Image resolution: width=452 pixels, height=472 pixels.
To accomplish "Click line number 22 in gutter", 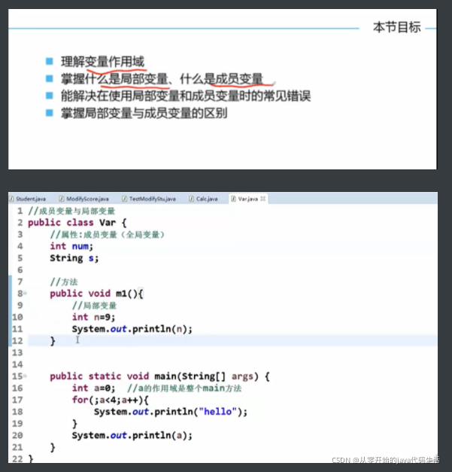I will (x=17, y=458).
